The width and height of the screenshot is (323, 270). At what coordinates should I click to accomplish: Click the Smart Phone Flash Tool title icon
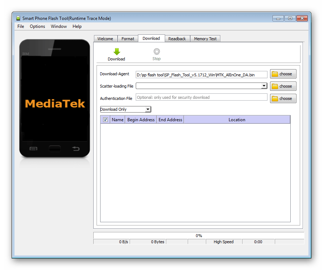click(x=19, y=18)
